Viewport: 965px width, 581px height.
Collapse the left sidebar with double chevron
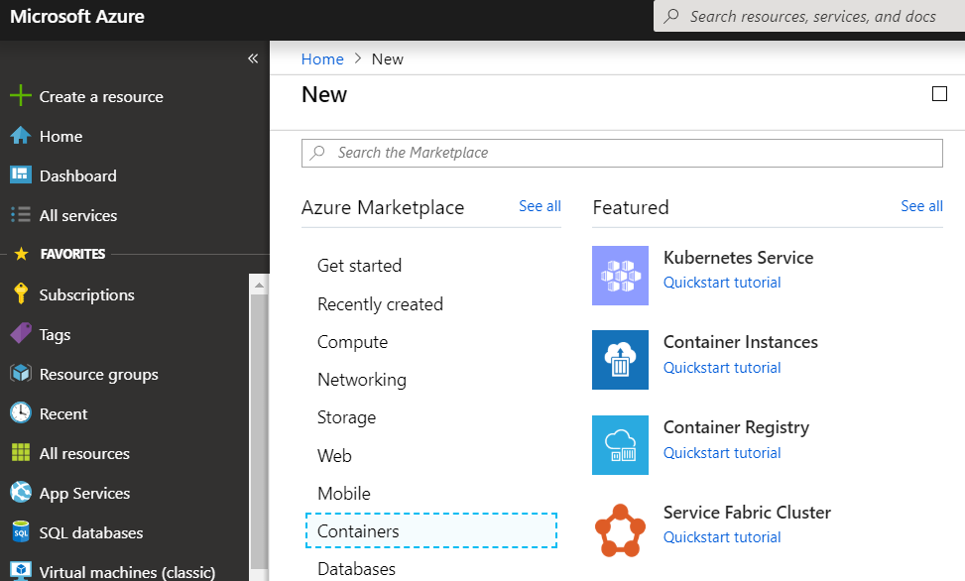[x=253, y=58]
